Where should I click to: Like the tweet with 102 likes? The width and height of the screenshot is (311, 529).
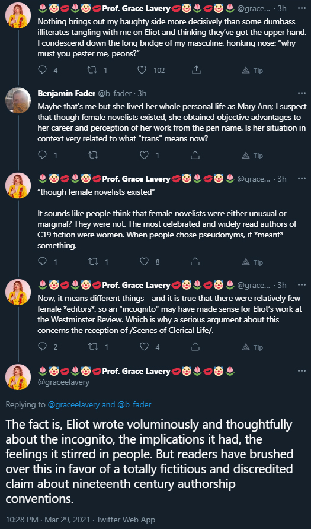click(x=142, y=70)
